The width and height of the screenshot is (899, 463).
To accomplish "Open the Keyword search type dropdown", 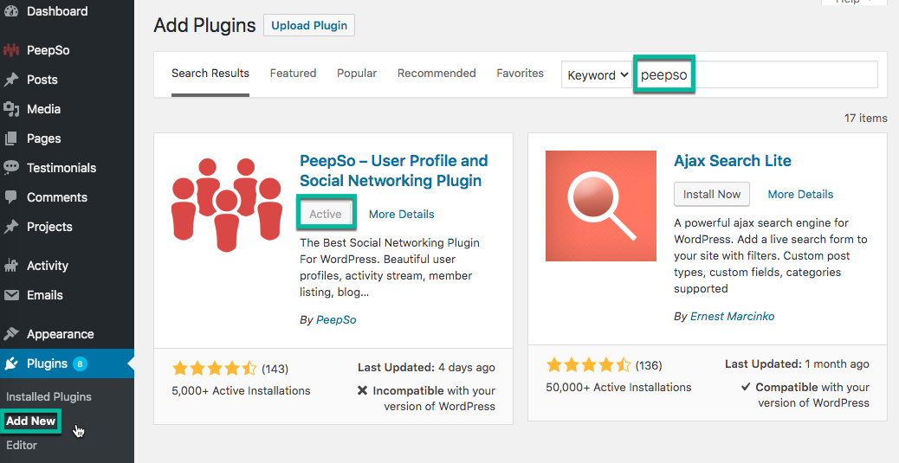I will (x=597, y=75).
